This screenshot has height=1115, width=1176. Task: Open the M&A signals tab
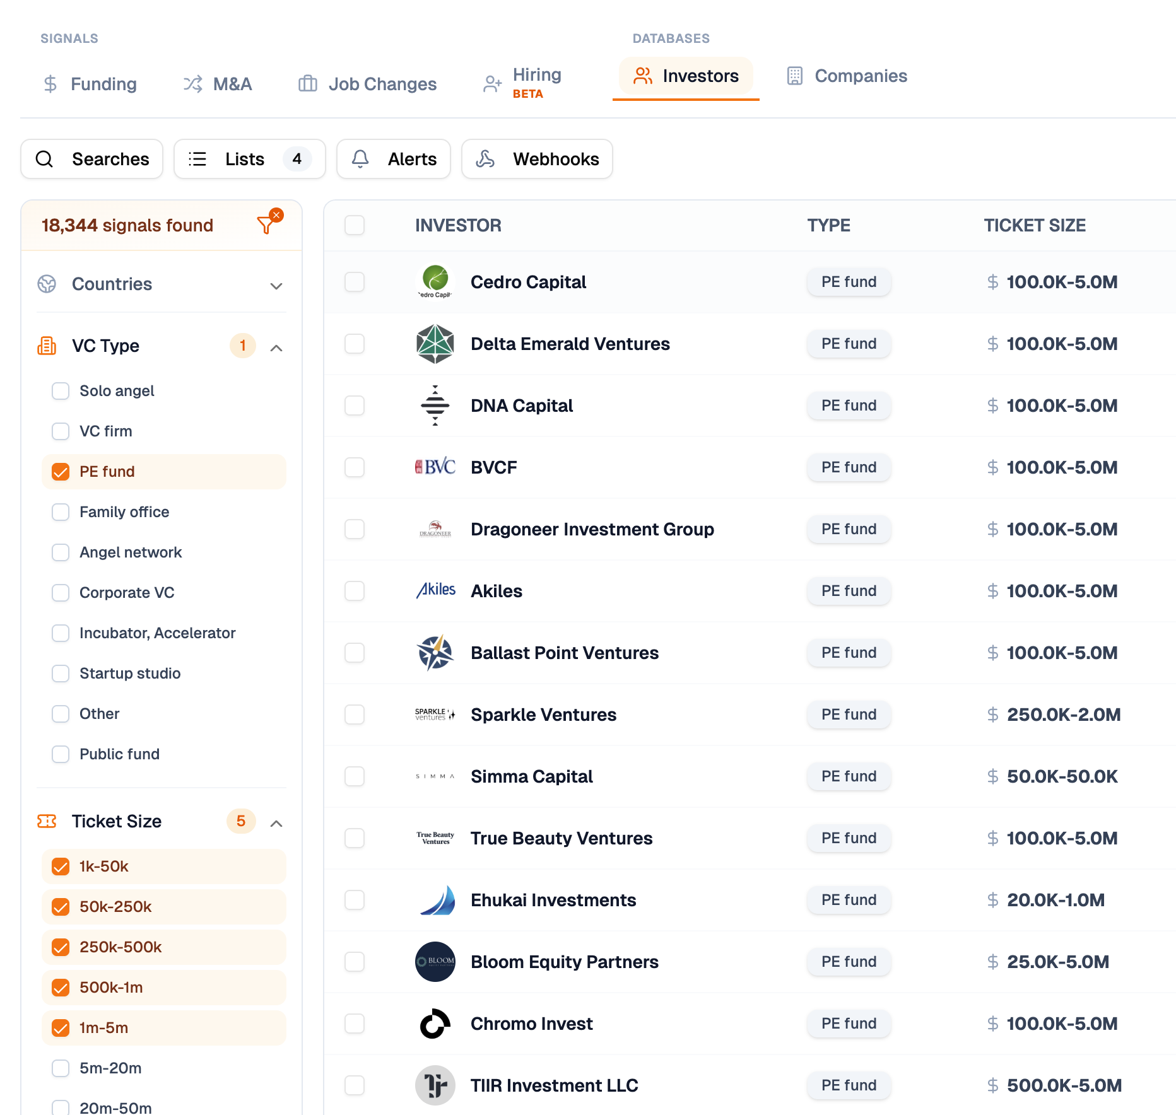coord(218,84)
